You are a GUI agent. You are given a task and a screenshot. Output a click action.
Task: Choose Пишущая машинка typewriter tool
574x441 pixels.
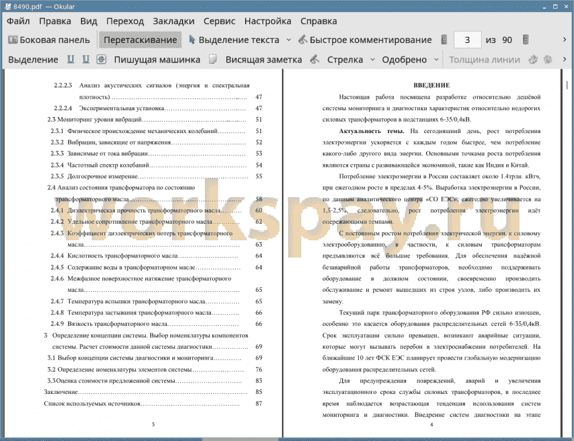coord(157,60)
